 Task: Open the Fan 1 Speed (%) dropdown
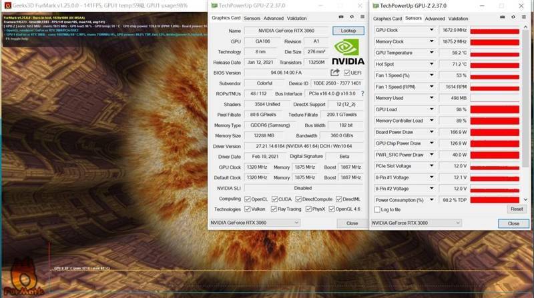431,75
